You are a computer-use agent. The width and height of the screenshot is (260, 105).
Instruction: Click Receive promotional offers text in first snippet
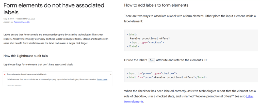(x=150, y=39)
